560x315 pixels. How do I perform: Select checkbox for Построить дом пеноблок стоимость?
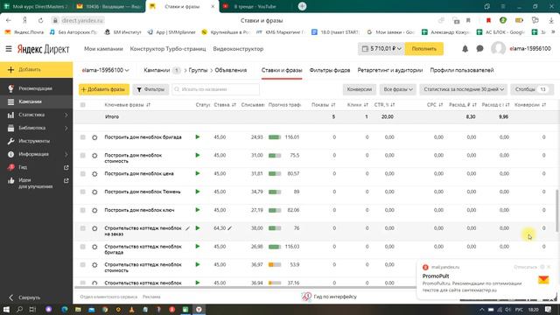83,156
